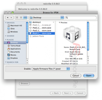This screenshot has height=100, width=102.
Task: Click the file column resize handle
Action: (x=56, y=63)
